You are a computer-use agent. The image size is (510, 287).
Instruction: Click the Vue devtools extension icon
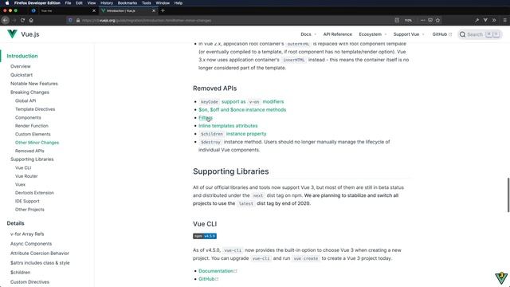[x=485, y=20]
